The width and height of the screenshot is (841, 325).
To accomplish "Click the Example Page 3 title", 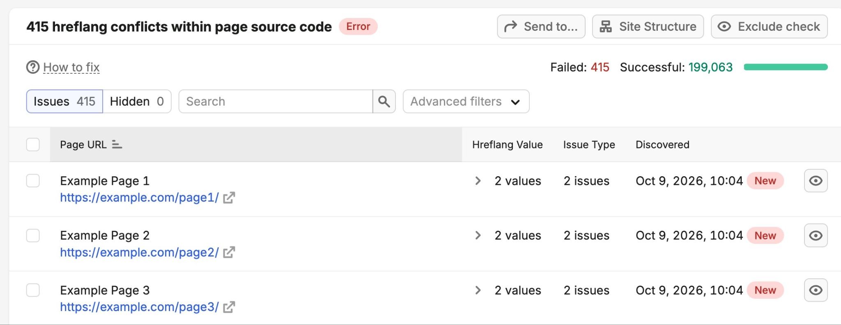I will (x=105, y=290).
